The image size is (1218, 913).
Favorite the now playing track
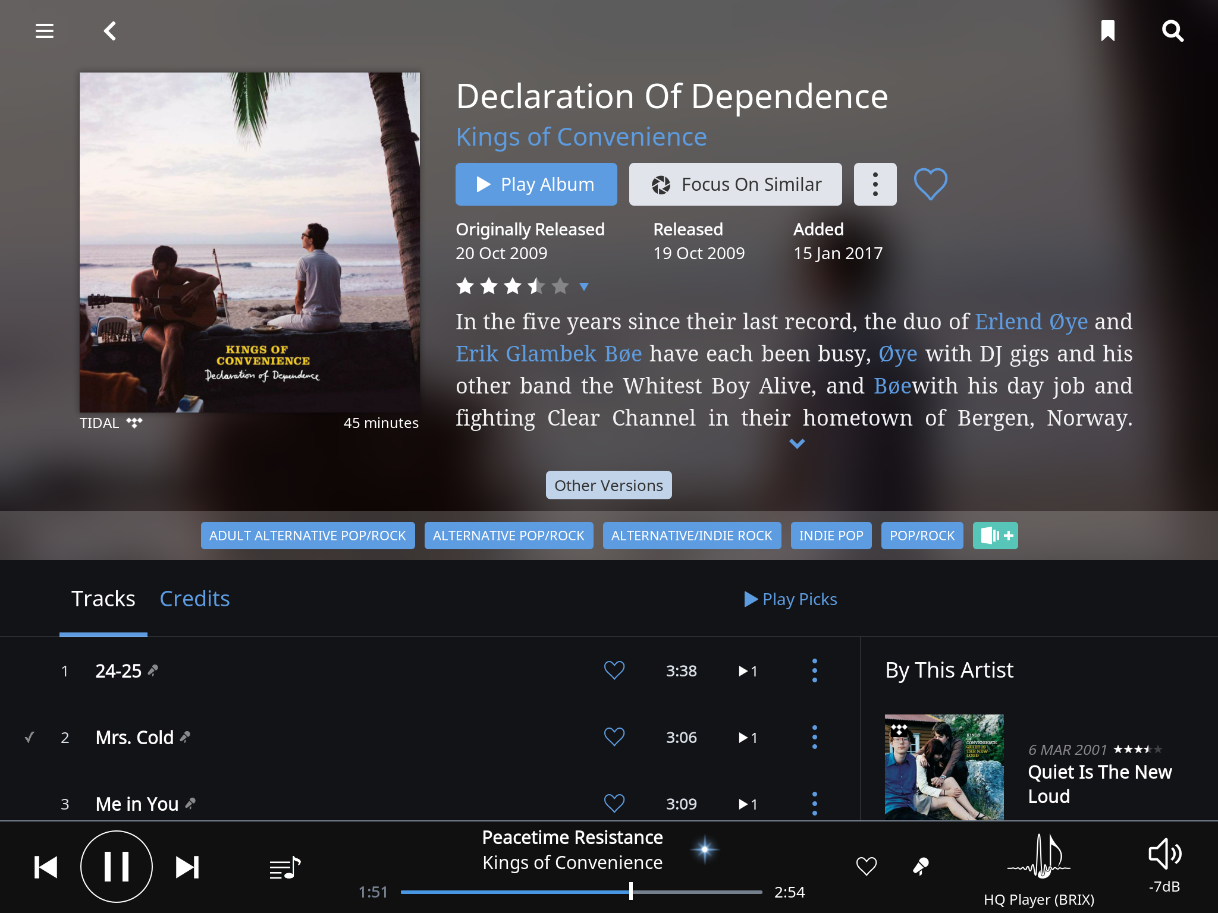(x=866, y=867)
